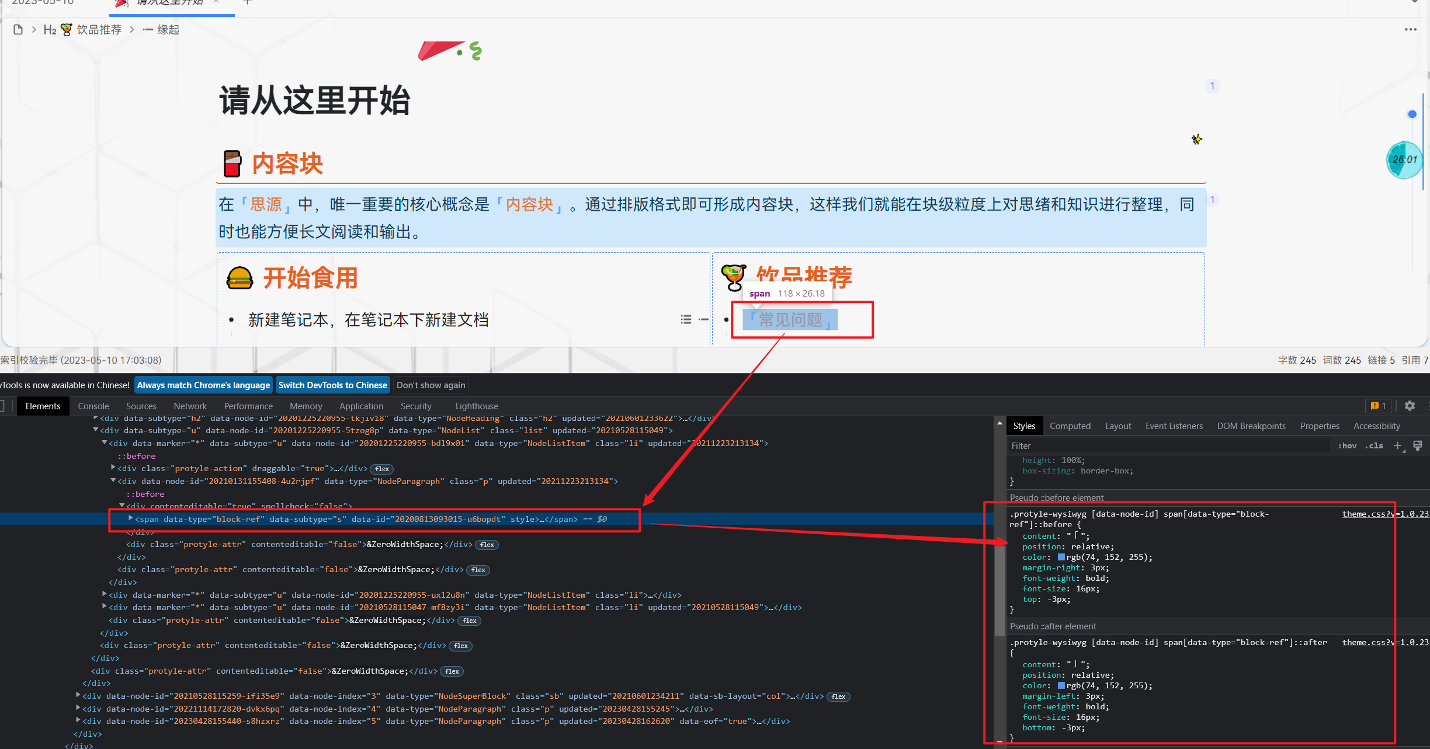This screenshot has width=1430, height=749.
Task: Click the document icon at breadcrumb start
Action: point(18,29)
